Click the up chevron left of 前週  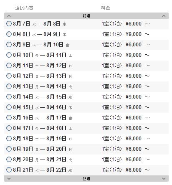coord(9,16)
